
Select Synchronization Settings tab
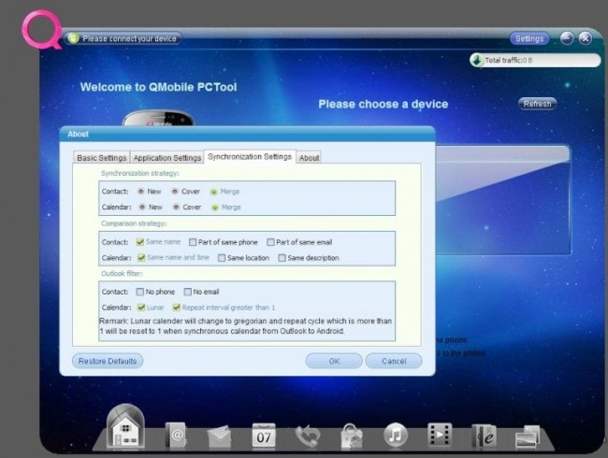point(250,156)
